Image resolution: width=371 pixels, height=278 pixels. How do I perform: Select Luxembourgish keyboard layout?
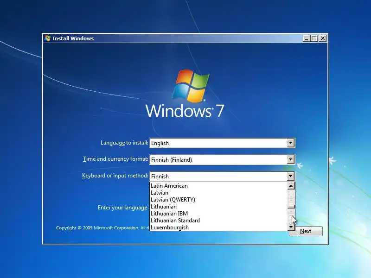pos(218,227)
